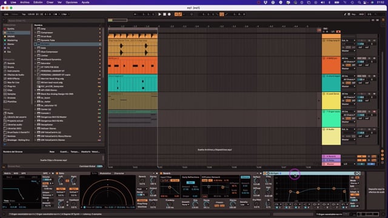388x218 pixels.
Task: Click Echo's Dry/Wet knob
Action: [x=153, y=203]
